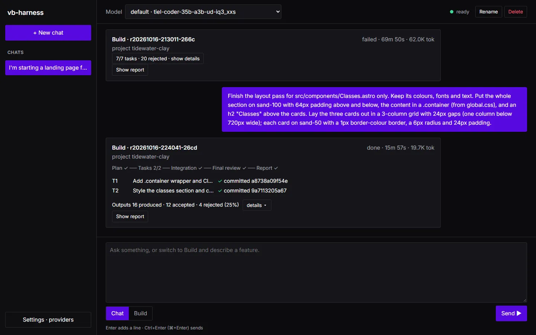The height and width of the screenshot is (335, 536).
Task: Click the user message about Classes.astro
Action: 374,109
